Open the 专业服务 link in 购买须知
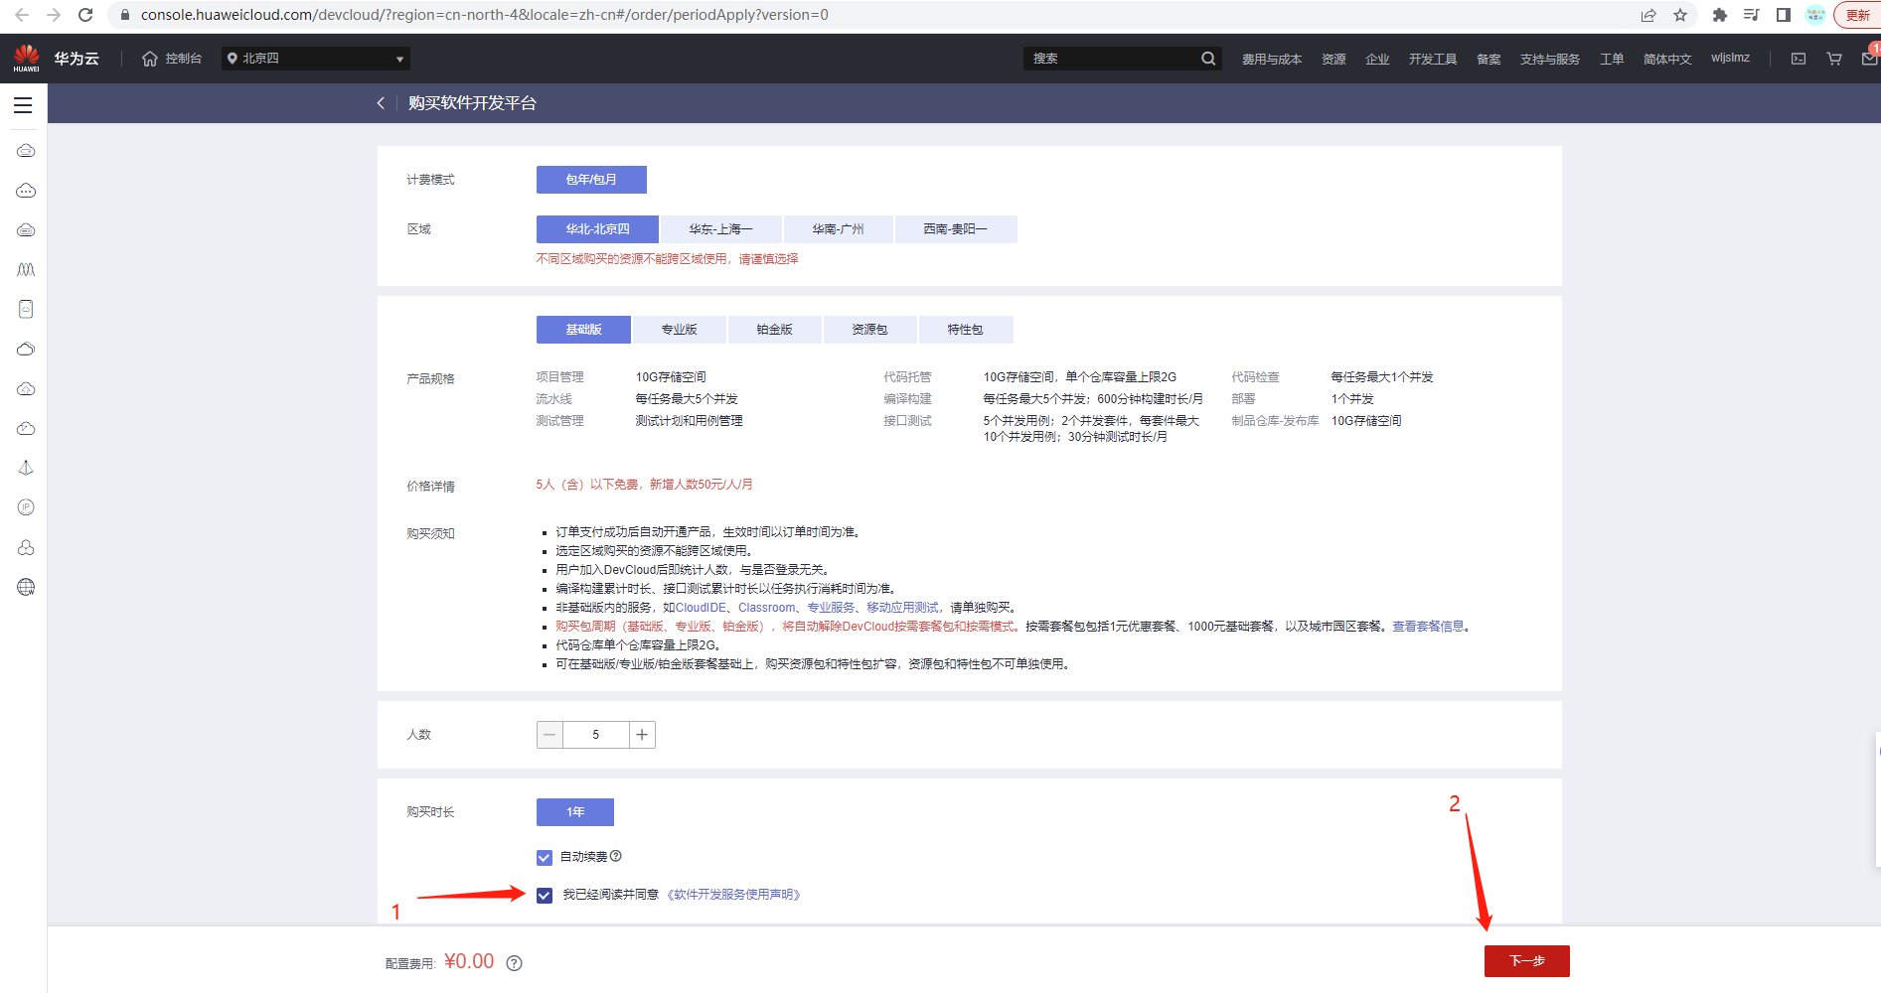 (831, 608)
